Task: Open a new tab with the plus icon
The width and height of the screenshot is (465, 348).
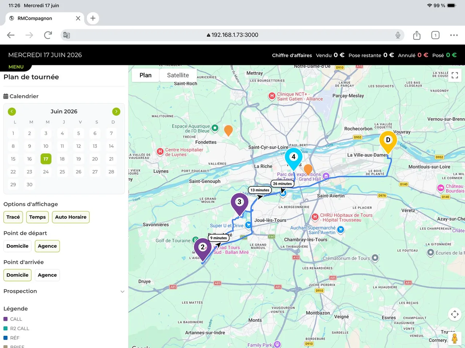Action: coord(93,18)
